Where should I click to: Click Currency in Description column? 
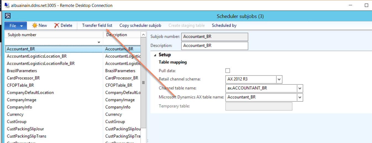pos(114,114)
